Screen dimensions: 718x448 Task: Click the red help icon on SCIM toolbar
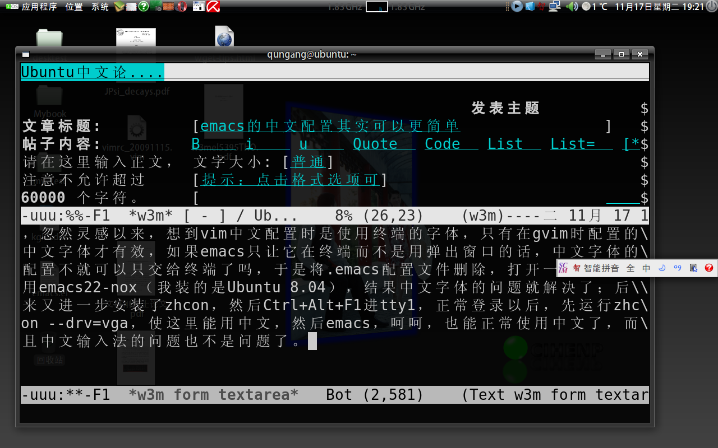[709, 268]
